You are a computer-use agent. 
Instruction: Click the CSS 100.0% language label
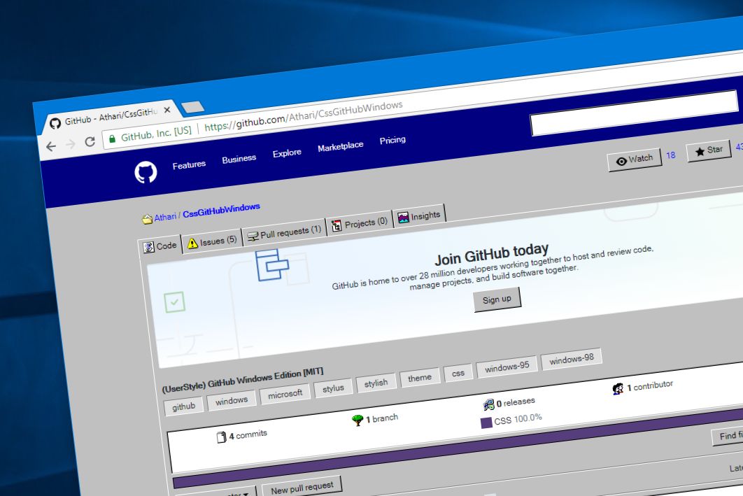518,419
